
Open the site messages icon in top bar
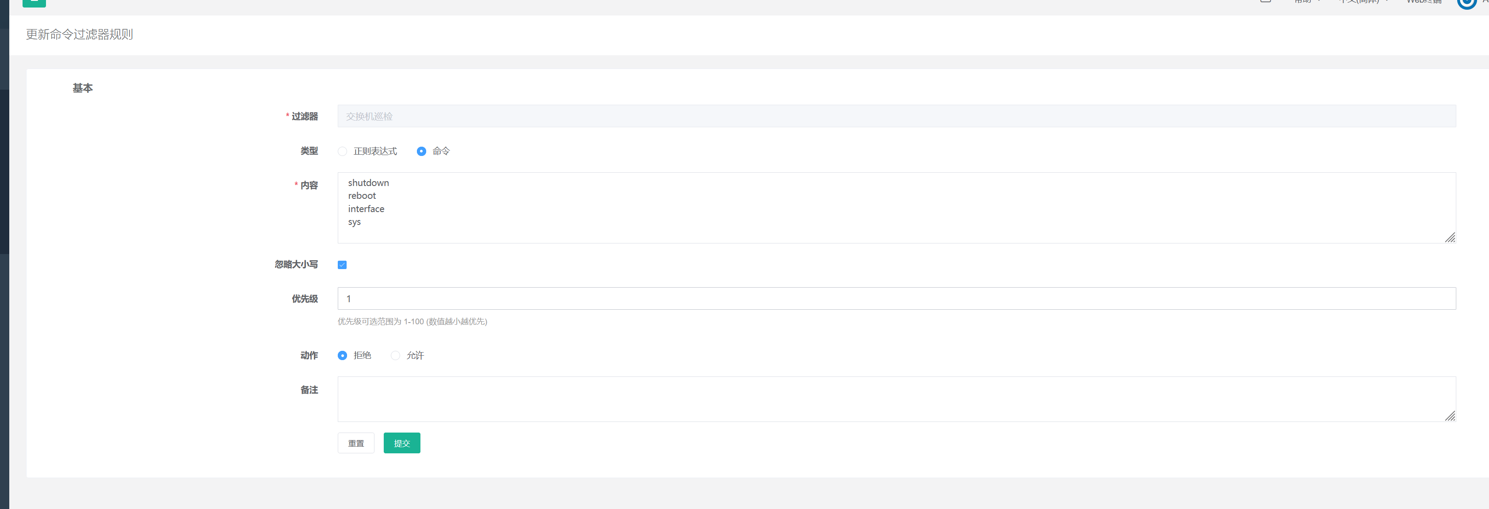[1265, 2]
